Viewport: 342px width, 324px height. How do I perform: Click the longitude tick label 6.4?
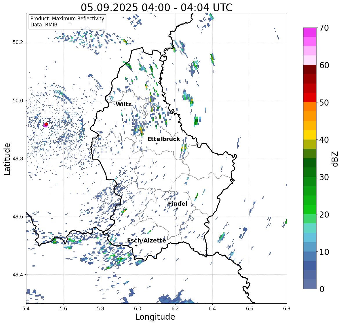point(212,309)
